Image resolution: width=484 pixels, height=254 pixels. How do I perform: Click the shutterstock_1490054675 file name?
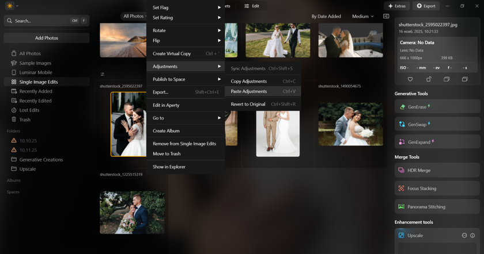(339, 86)
